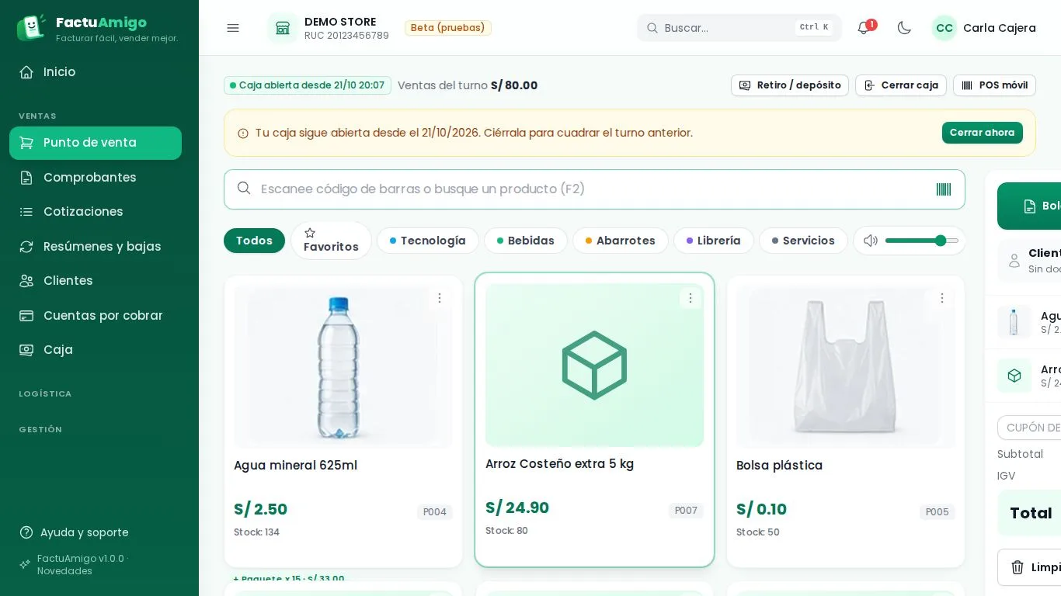Filter by Favoritos
This screenshot has width=1061, height=596.
[x=331, y=241]
